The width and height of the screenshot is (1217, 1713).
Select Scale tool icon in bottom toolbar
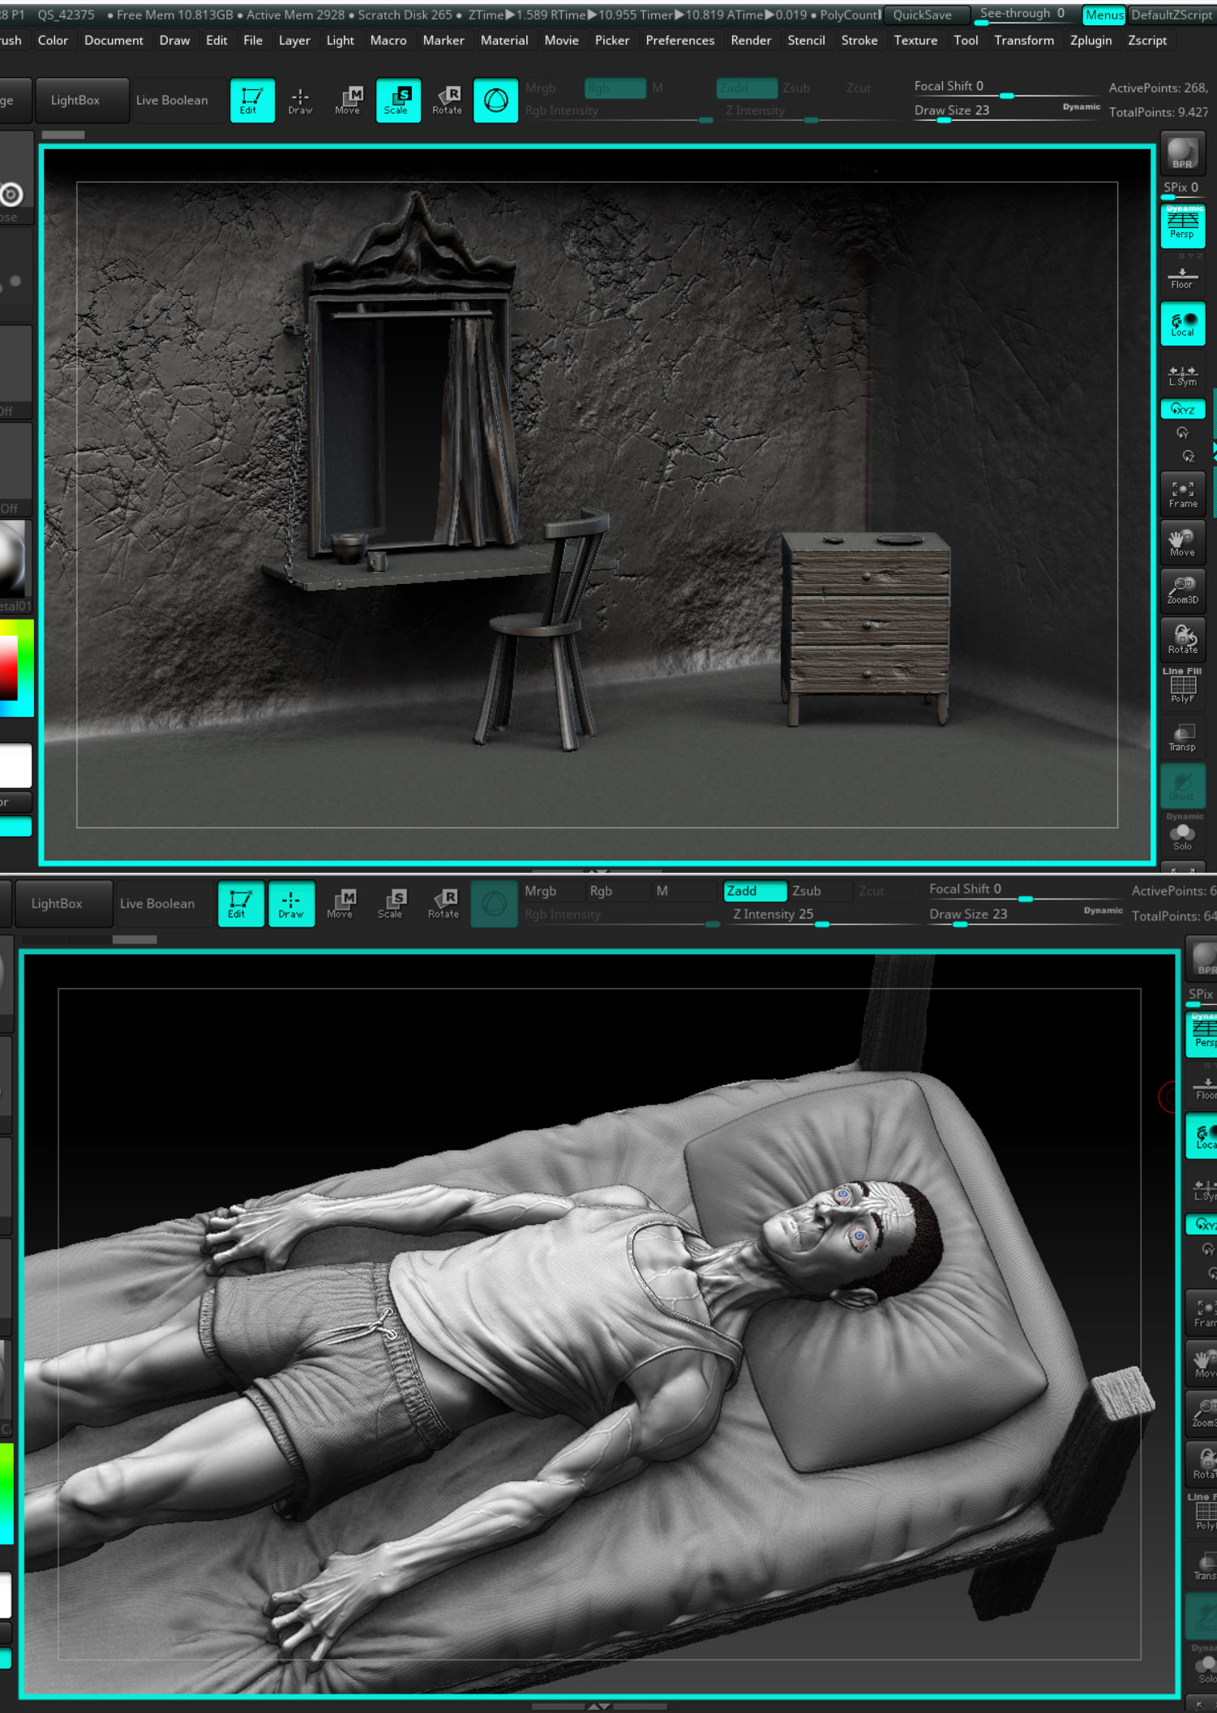click(390, 904)
